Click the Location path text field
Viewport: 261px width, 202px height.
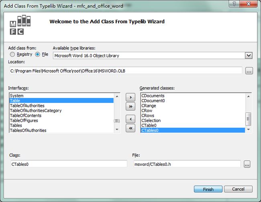coord(126,71)
